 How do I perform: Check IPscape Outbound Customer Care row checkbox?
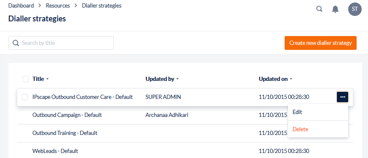[x=25, y=97]
